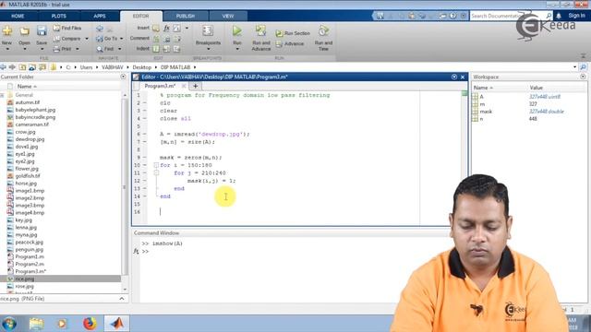591x332 pixels.
Task: Click the smart Indent icon
Action: pos(156,49)
